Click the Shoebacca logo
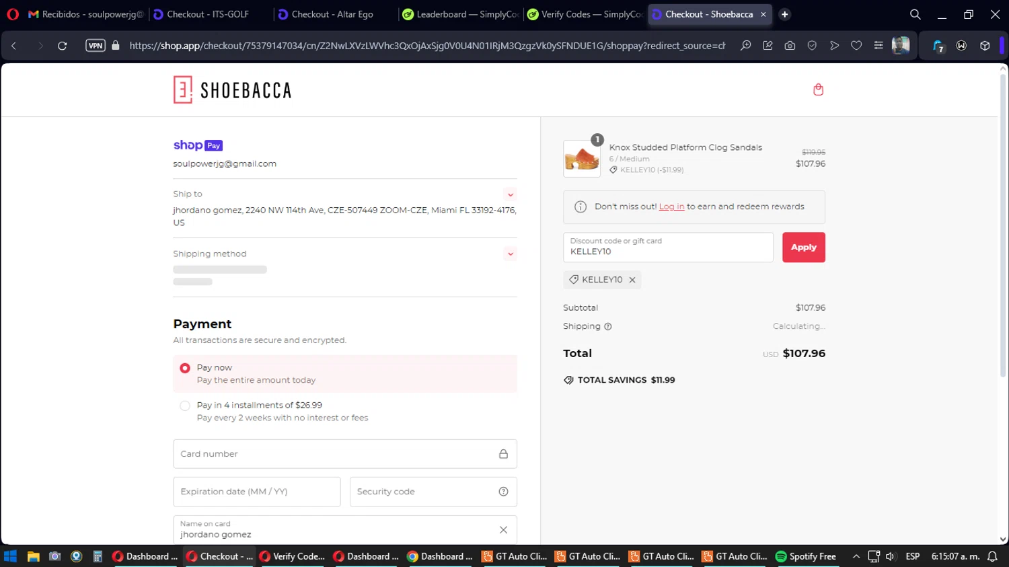 [x=232, y=89]
